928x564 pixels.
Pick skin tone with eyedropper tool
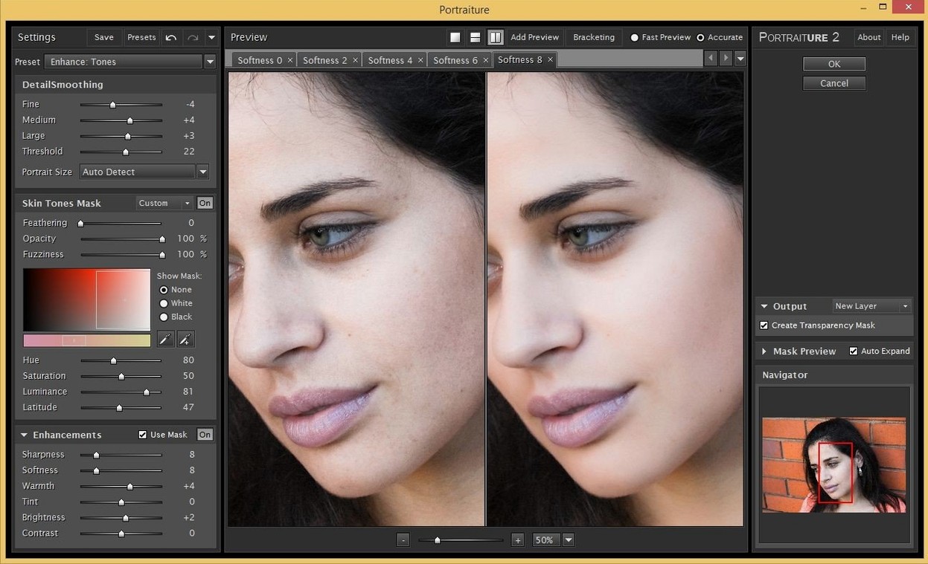click(165, 340)
